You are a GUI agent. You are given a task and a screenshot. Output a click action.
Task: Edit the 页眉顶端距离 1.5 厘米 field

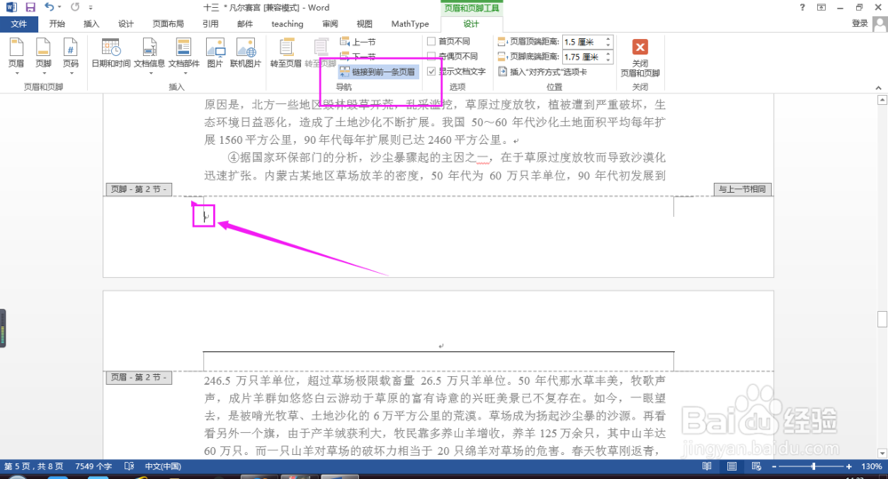point(583,42)
